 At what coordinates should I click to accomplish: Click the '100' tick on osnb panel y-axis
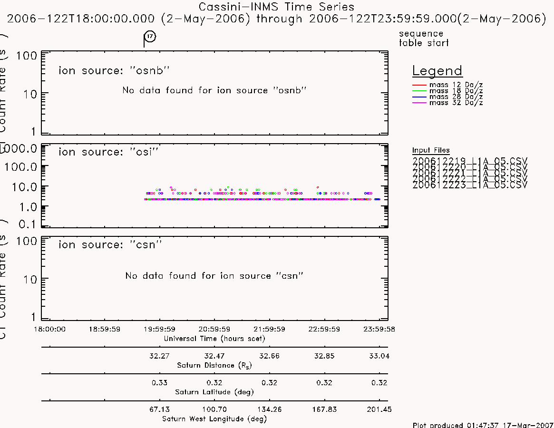(x=27, y=56)
